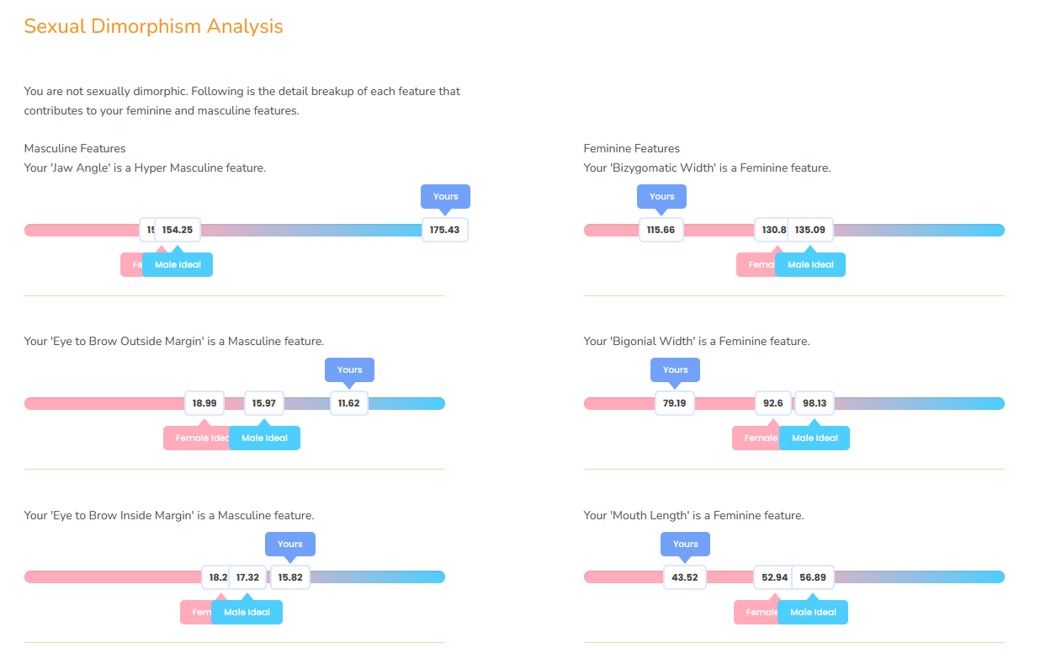Click the 115.66 Bizygomatic Width value

click(x=661, y=230)
